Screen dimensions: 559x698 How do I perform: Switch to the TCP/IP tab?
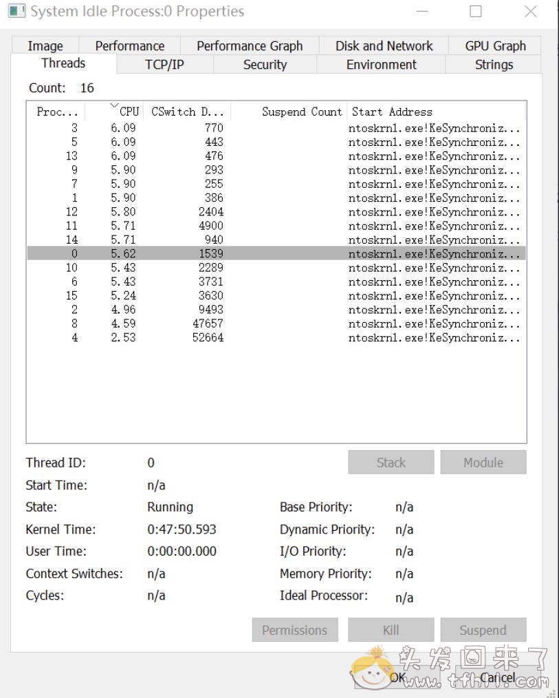[164, 65]
